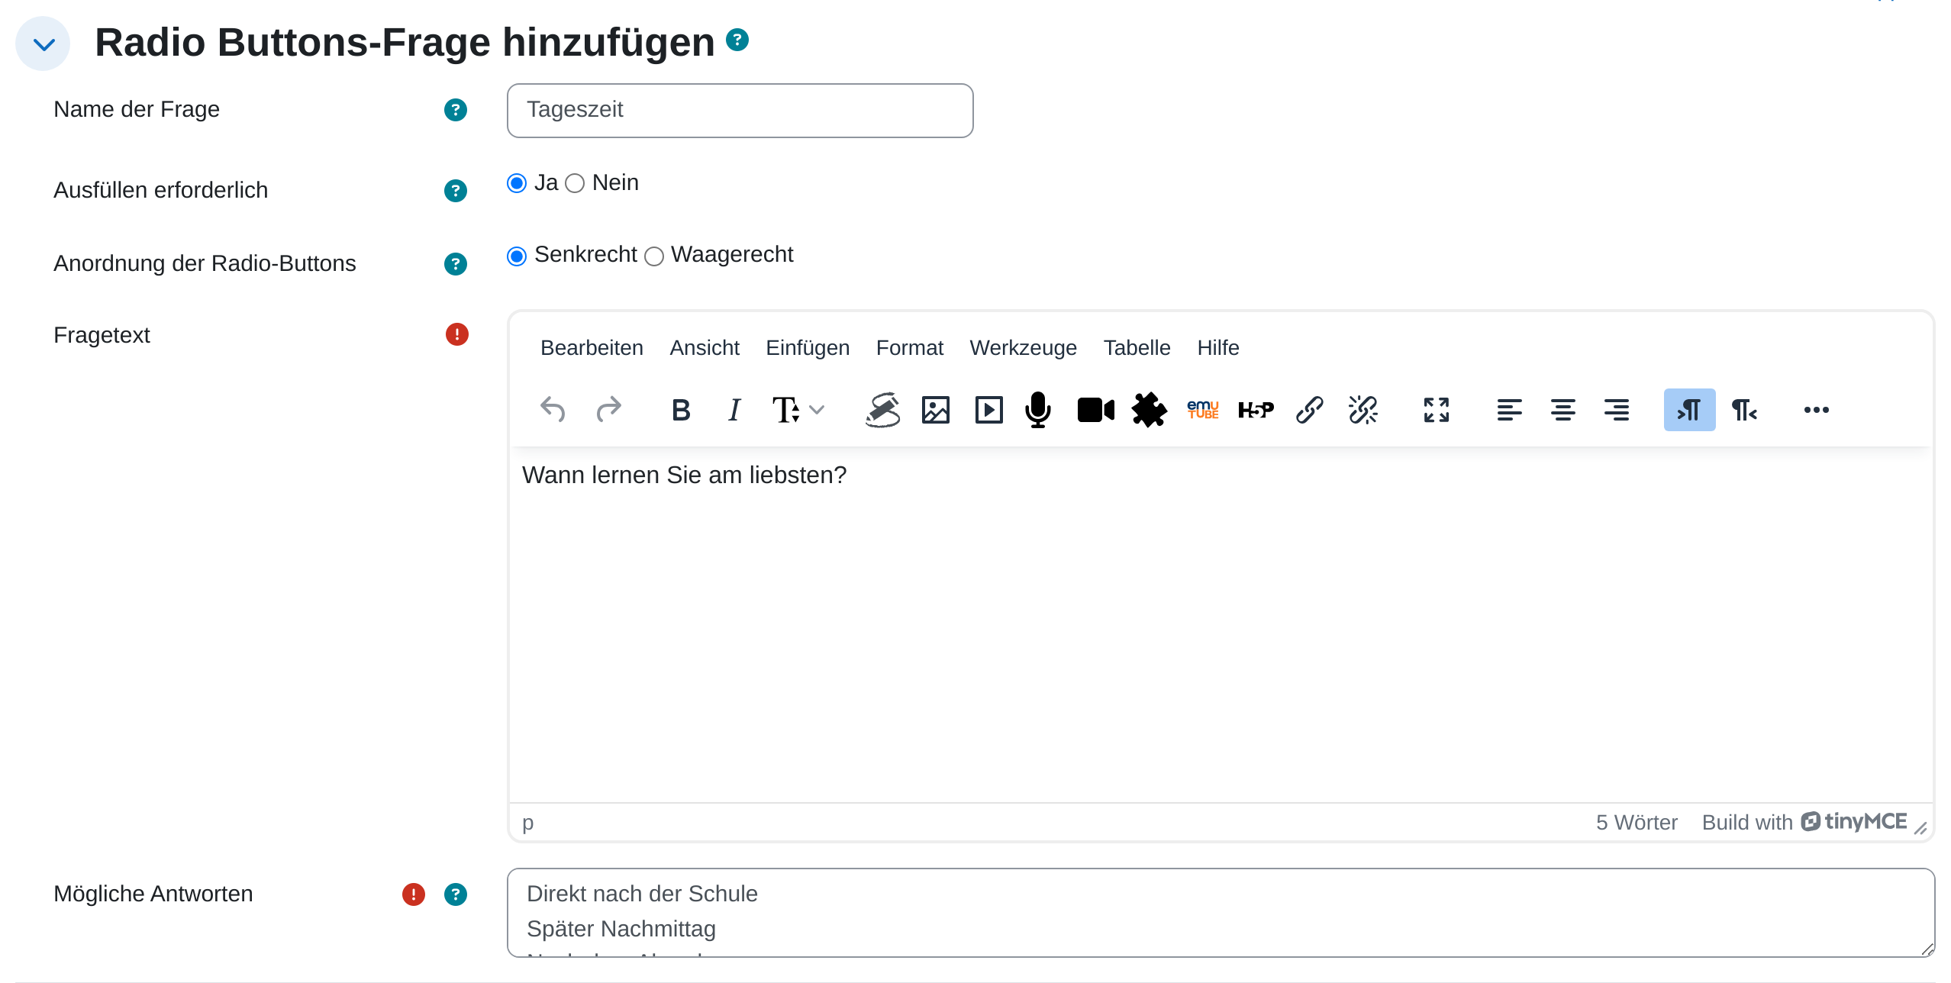Toggle bold formatting

tap(681, 410)
